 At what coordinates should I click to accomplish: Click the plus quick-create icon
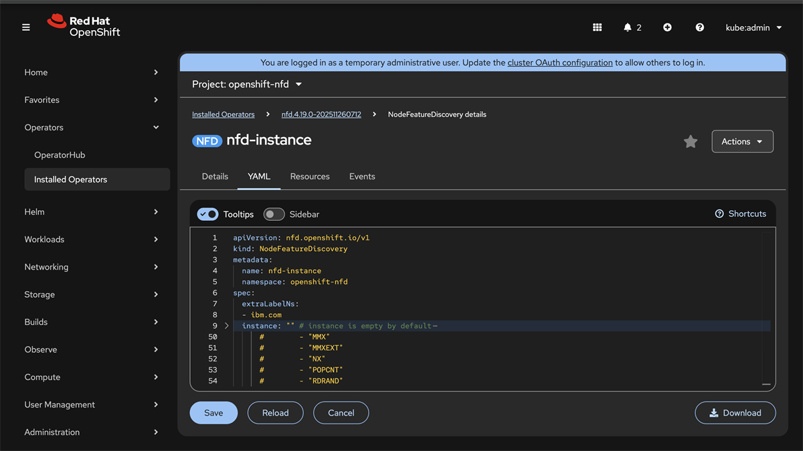(667, 27)
